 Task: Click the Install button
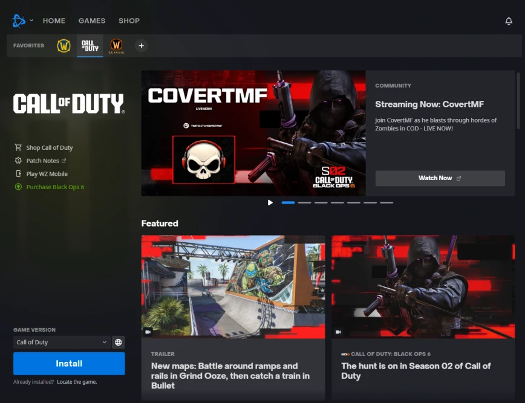coord(69,364)
